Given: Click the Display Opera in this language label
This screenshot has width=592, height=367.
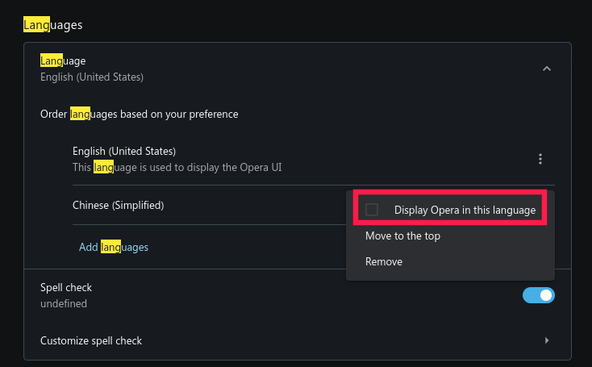Looking at the screenshot, I should click(465, 210).
